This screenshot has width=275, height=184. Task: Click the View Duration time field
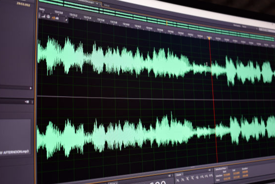pyautogui.click(x=245, y=176)
